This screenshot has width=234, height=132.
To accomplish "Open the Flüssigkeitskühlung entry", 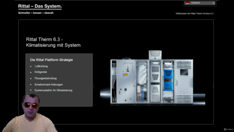I will [x=45, y=78].
